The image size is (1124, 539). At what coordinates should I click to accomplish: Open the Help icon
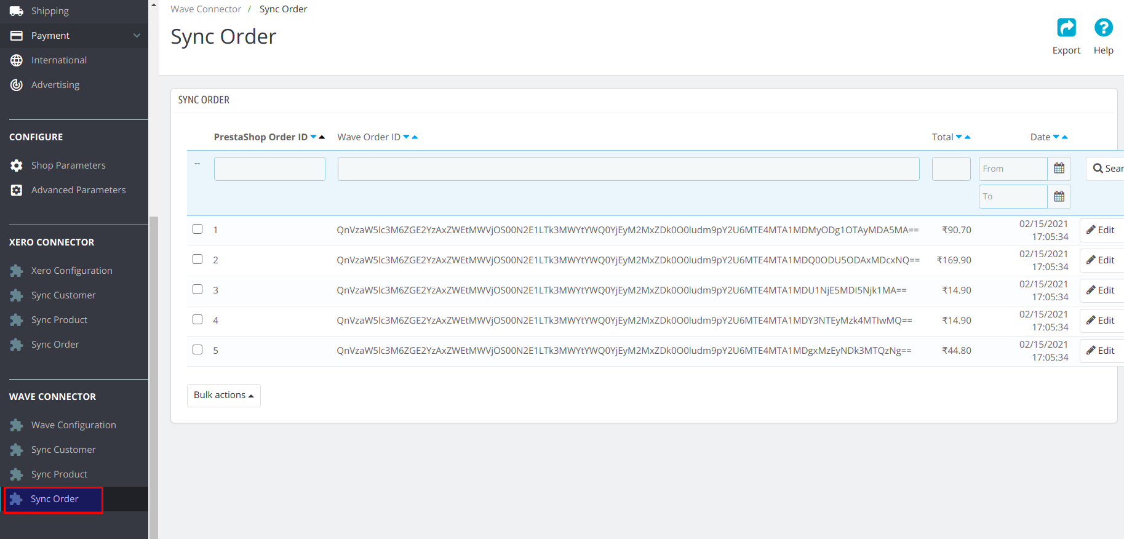click(1103, 28)
